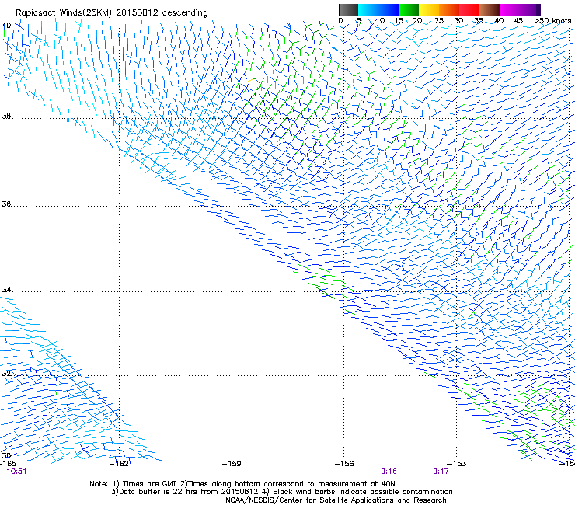
Task: Click the "10" legend scale label
Action: coord(380,21)
